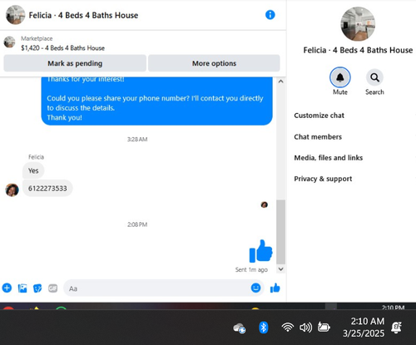
Task: Click the $1,420 - 4 Beds 4 Baths House listing text
Action: (x=62, y=48)
